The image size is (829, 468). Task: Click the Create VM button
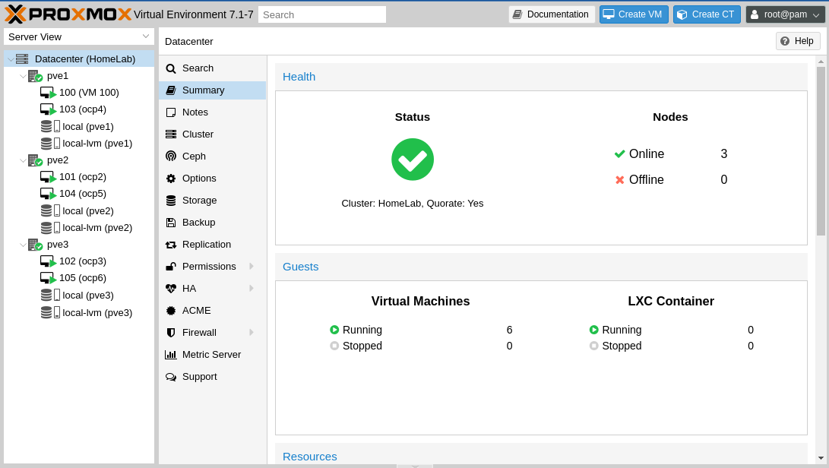tap(634, 14)
